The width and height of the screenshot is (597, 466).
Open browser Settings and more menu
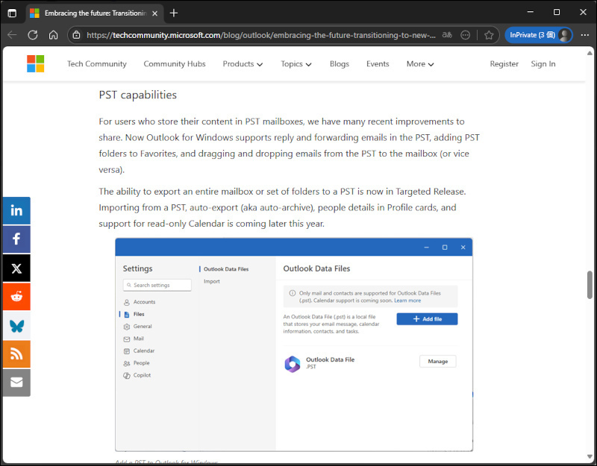click(585, 35)
